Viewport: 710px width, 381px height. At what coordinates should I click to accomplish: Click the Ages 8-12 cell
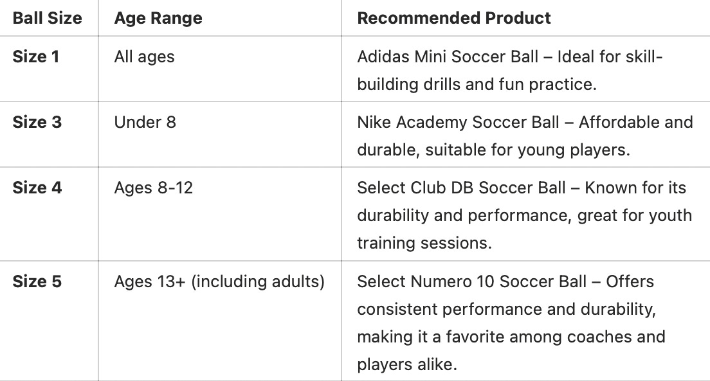(153, 188)
